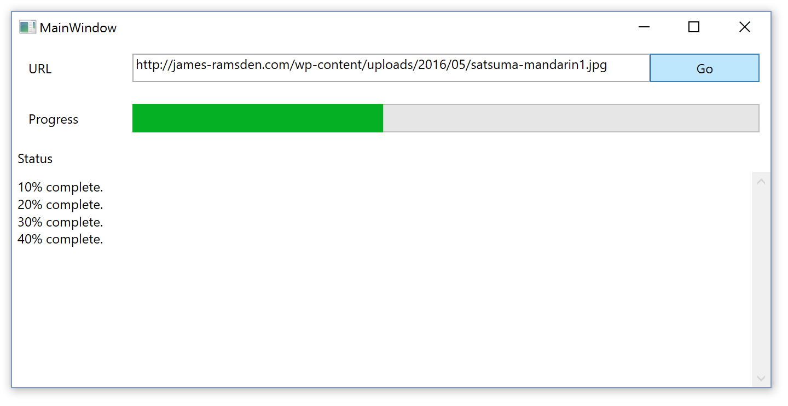Click the Status label
788x406 pixels.
pos(35,159)
